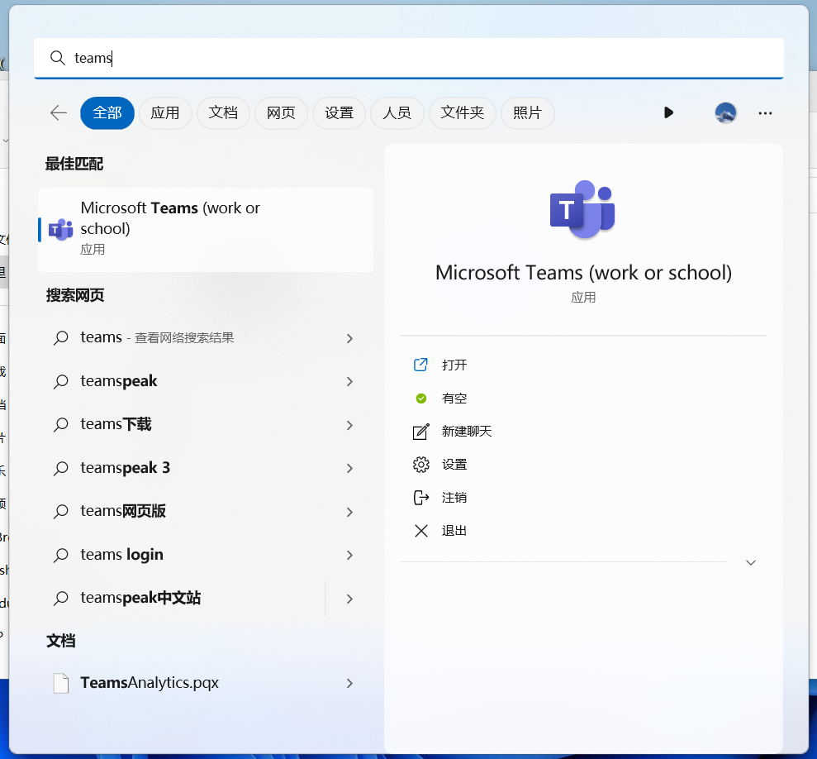Expand the teams网页版 suggestion chevron
Viewport: 817px width, 759px height.
[x=349, y=512]
